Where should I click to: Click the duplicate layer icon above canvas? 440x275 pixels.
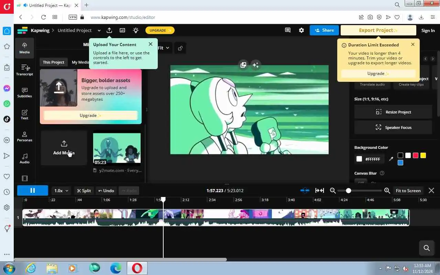243,65
